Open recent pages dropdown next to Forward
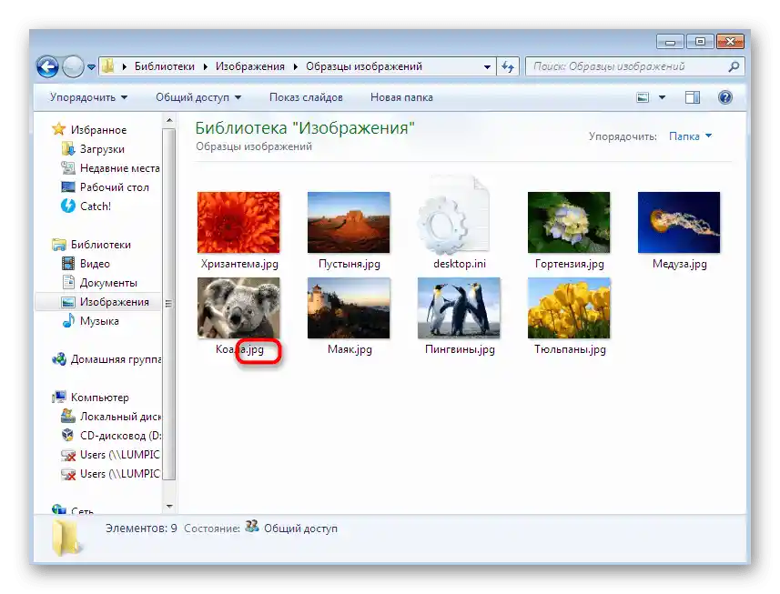 pos(92,66)
